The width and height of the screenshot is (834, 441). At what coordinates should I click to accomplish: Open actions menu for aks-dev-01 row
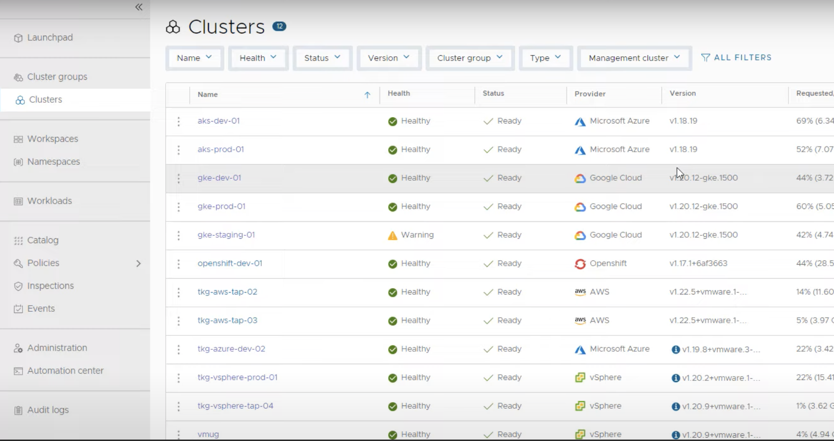click(x=179, y=122)
